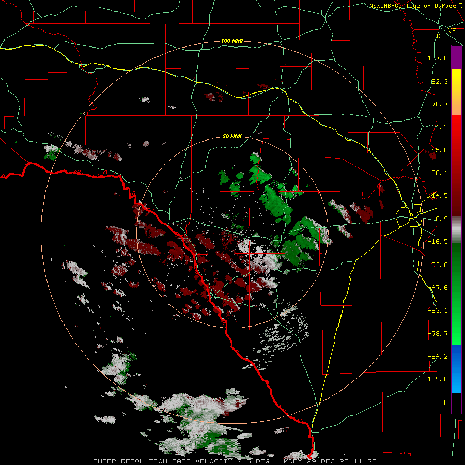Click the -32.0 velocity scale value
This screenshot has width=465, height=465.
(x=438, y=265)
